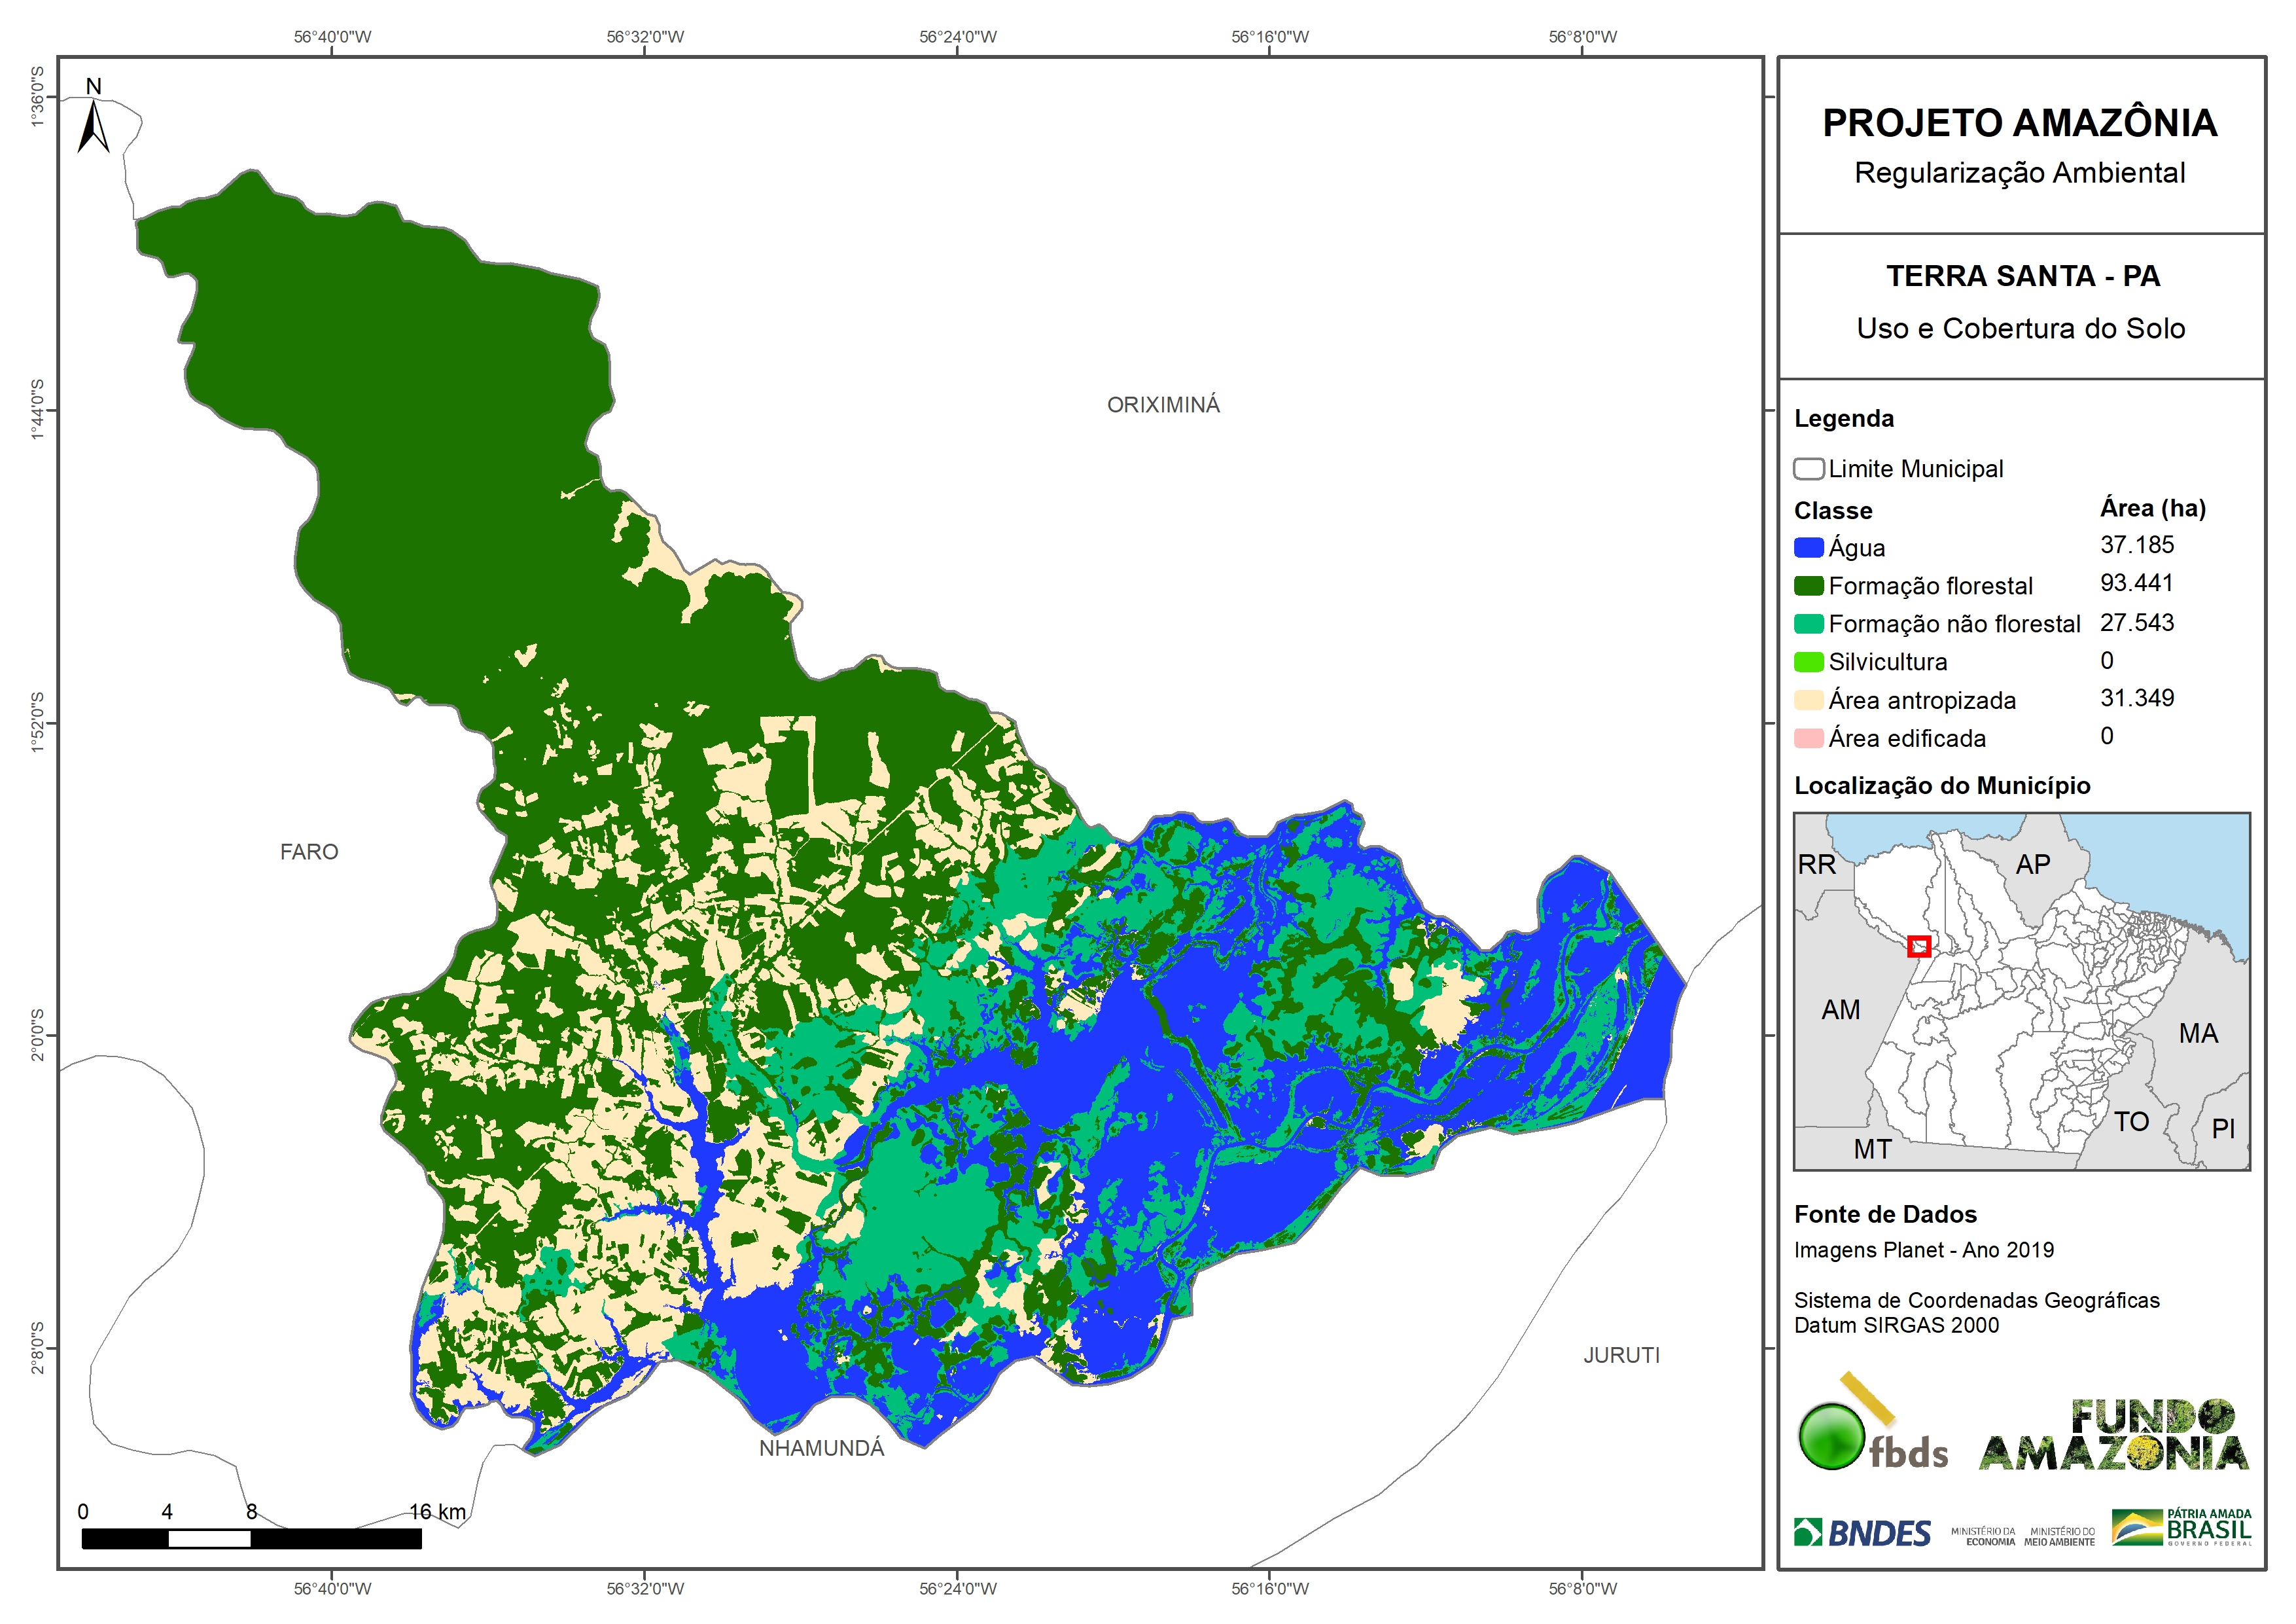Click the beige Área antropizada swatch
Image resolution: width=2296 pixels, height=1624 pixels.
tap(1808, 700)
